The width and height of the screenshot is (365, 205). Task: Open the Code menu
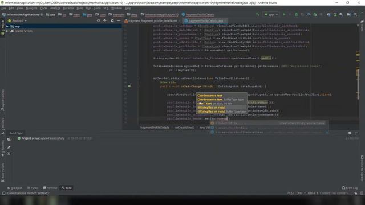(43, 8)
